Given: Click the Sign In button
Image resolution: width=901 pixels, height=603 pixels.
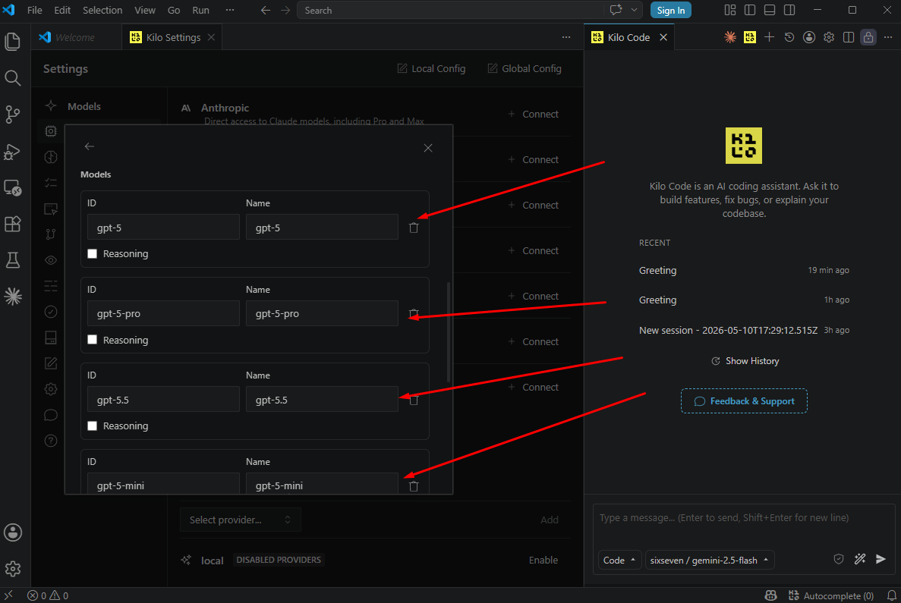Looking at the screenshot, I should [x=670, y=11].
